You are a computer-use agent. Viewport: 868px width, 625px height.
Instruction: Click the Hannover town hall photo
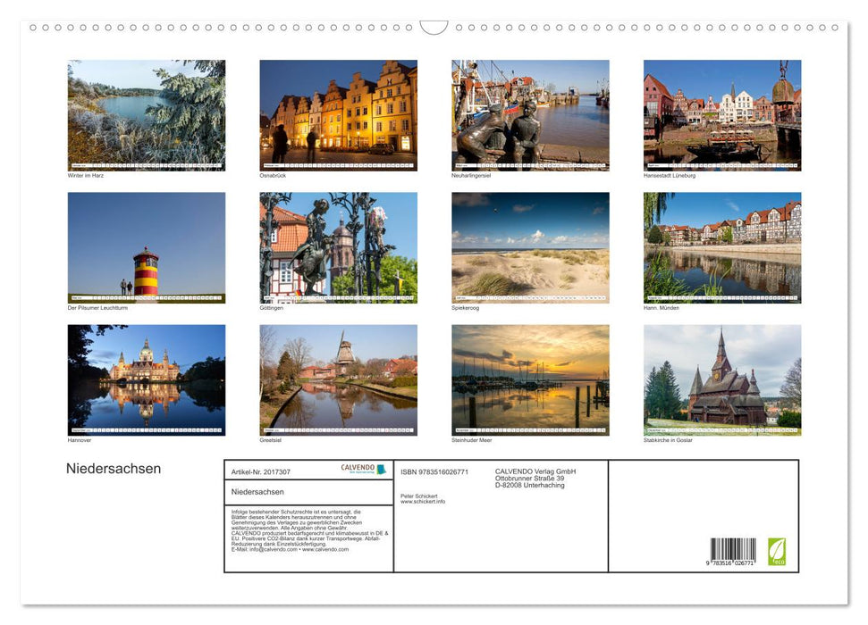click(x=146, y=379)
